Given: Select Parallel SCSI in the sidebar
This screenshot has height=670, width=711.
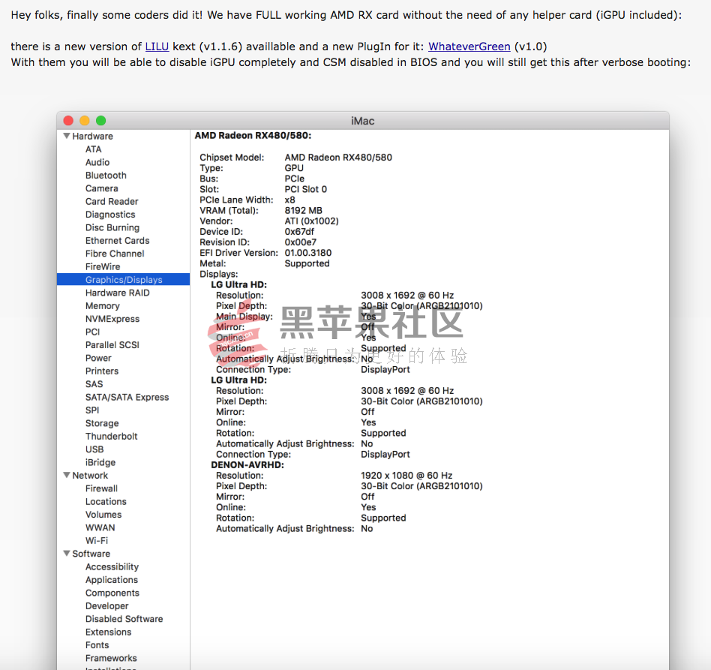Looking at the screenshot, I should 112,344.
